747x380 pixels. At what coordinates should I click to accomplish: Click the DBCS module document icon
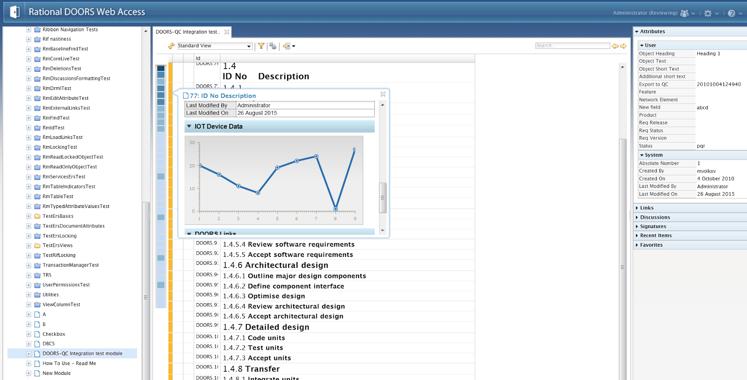[37, 344]
